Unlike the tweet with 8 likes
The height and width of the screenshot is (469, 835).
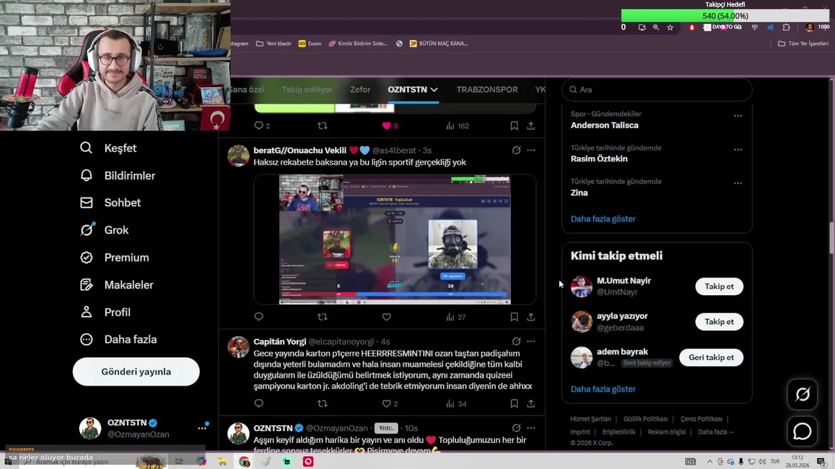coord(389,126)
